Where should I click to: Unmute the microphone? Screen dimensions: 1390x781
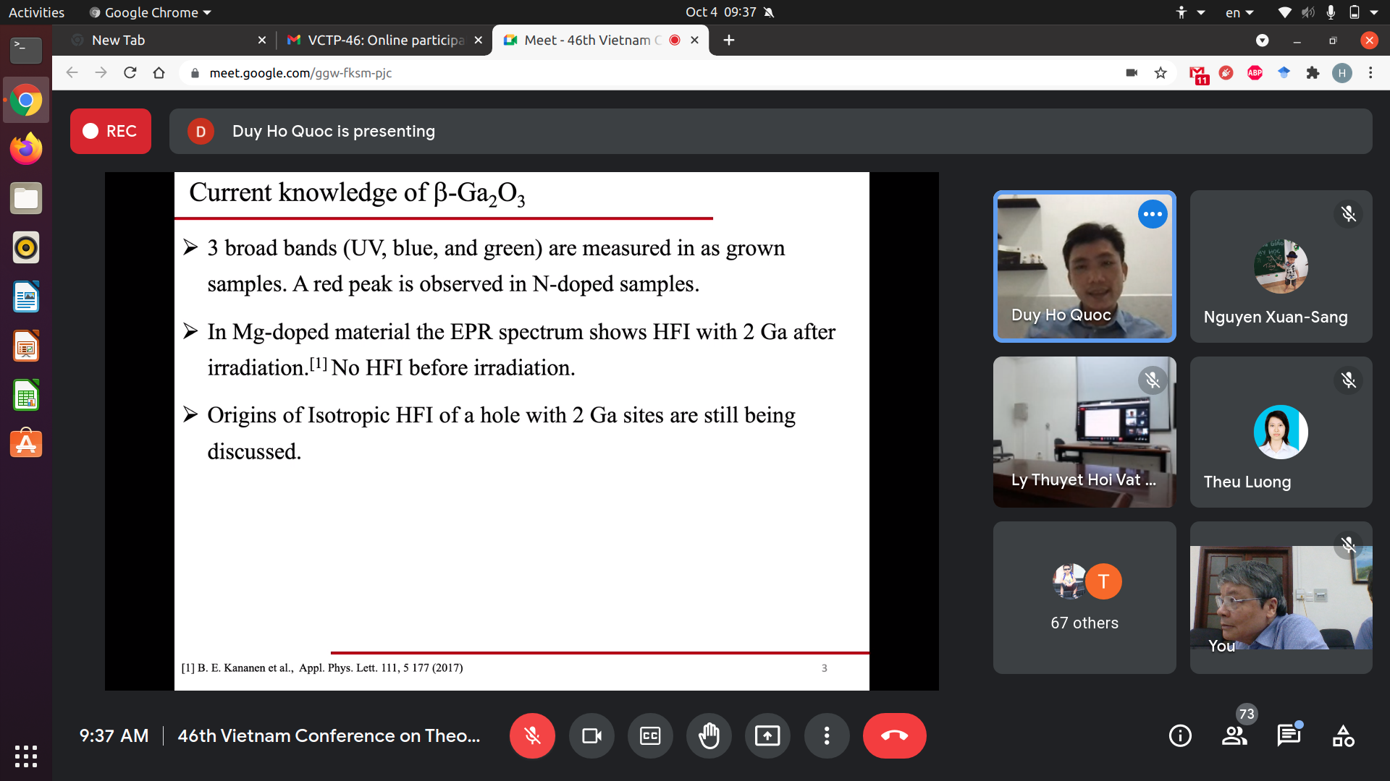coord(532,736)
